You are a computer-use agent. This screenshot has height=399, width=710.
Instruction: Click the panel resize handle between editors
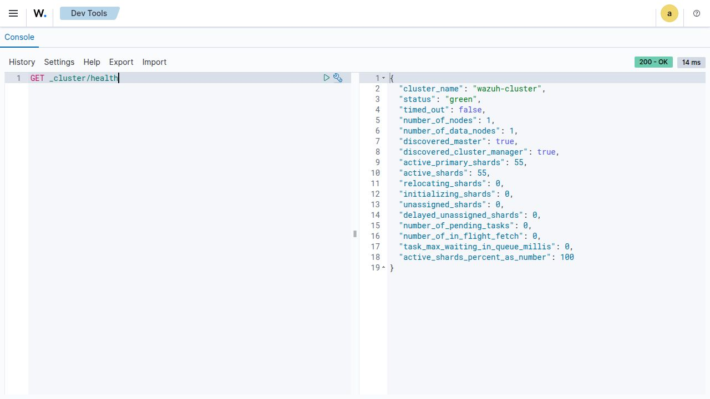(355, 234)
